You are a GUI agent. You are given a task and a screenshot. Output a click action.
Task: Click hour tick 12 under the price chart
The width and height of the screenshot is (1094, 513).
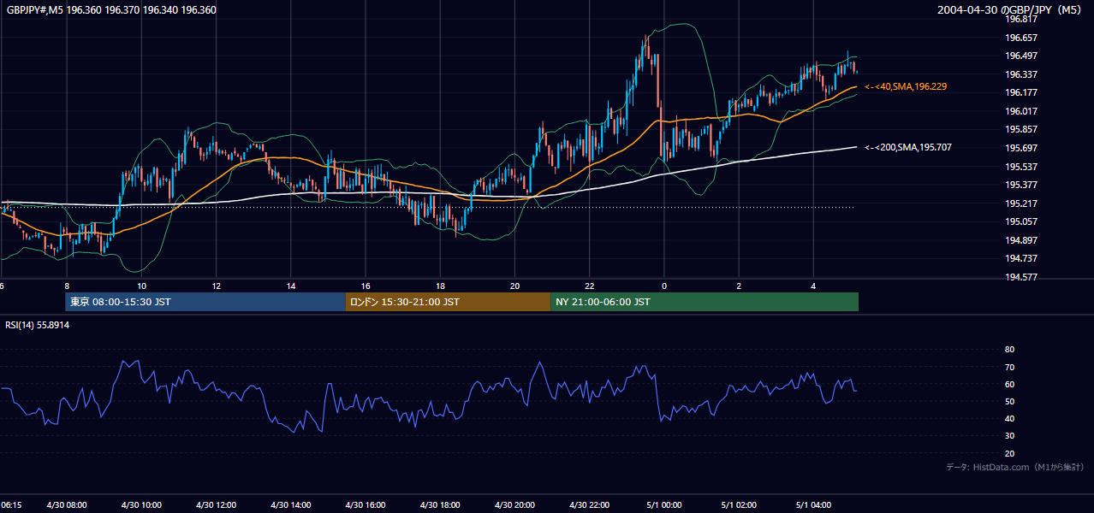tap(216, 286)
